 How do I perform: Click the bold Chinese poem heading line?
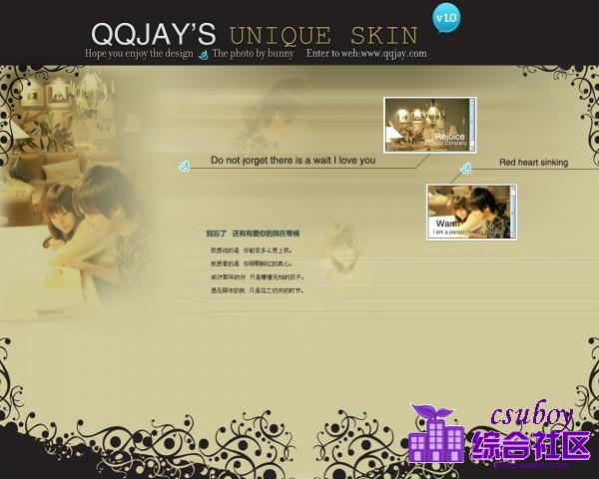(253, 234)
